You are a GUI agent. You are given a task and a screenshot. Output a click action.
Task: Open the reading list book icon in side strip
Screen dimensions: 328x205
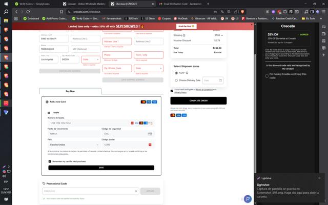point(323,48)
